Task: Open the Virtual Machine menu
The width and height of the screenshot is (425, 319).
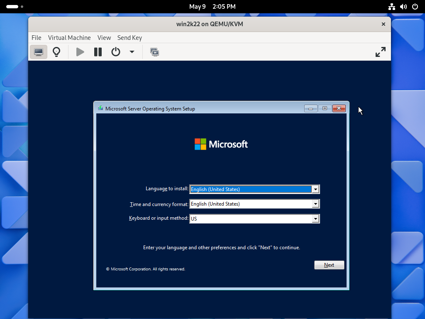Action: [x=69, y=37]
